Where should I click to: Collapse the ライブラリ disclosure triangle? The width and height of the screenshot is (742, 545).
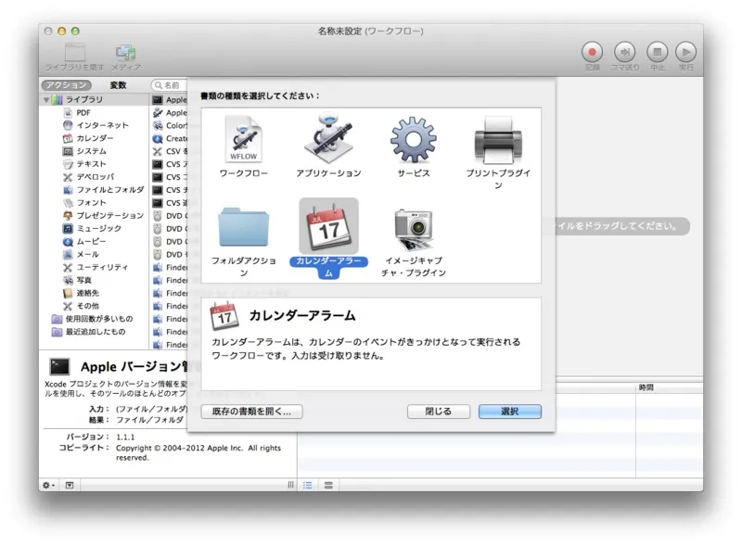click(45, 99)
